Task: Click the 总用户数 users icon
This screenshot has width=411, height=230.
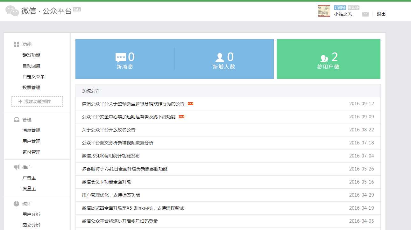Action: [324, 58]
